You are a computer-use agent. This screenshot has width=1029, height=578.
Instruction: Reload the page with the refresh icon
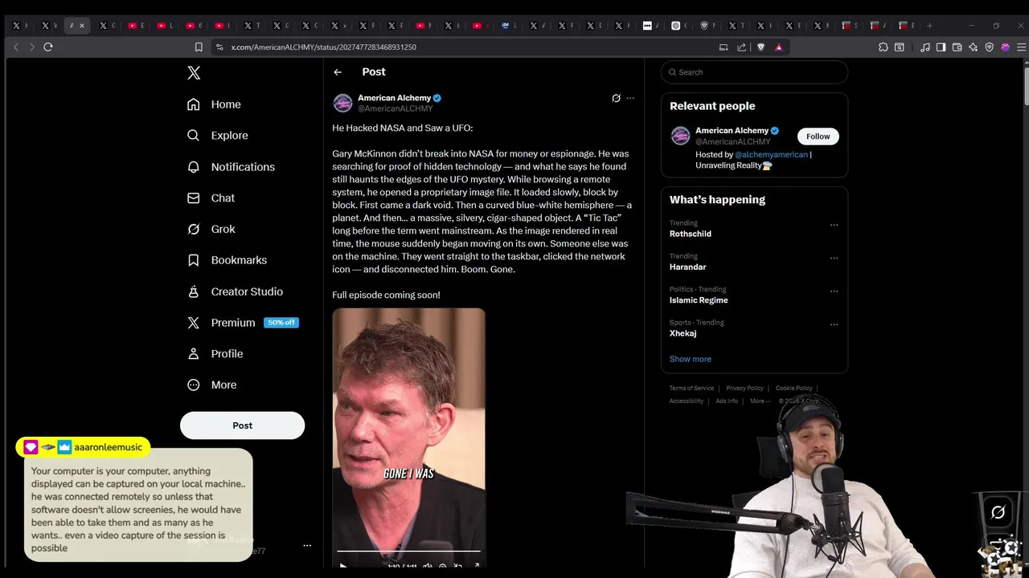48,47
